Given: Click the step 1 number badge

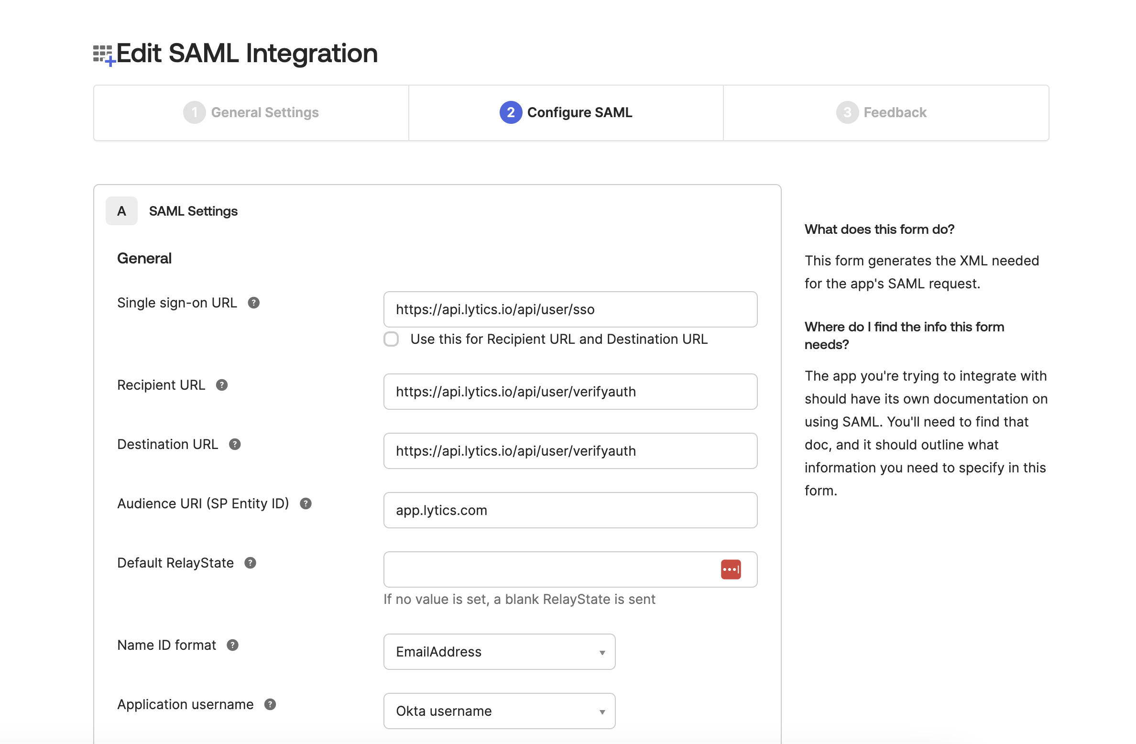Looking at the screenshot, I should pyautogui.click(x=194, y=112).
